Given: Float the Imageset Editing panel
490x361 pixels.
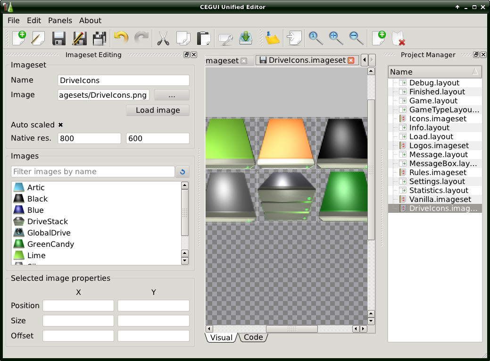Looking at the screenshot, I should (187, 55).
